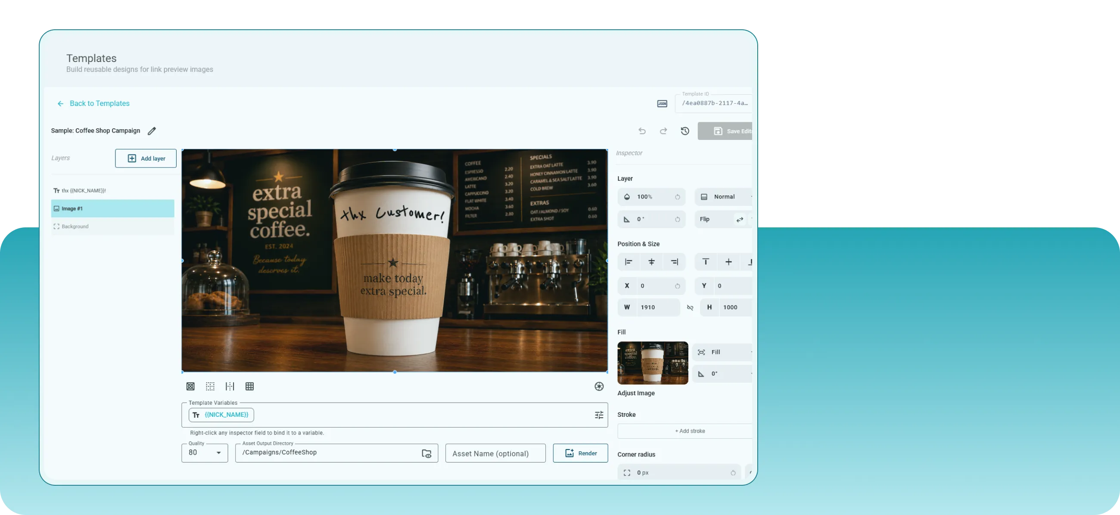Click the H height field showing 1000
1120x515 pixels.
coord(726,307)
